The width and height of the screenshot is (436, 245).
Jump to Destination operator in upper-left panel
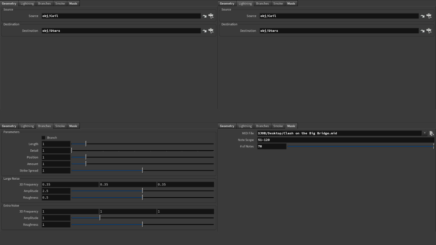(x=204, y=31)
